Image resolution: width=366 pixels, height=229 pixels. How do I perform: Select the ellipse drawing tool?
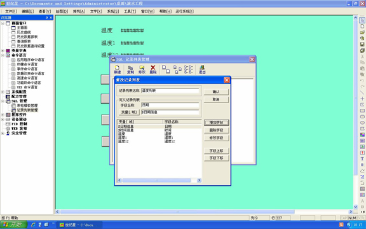tap(362, 123)
